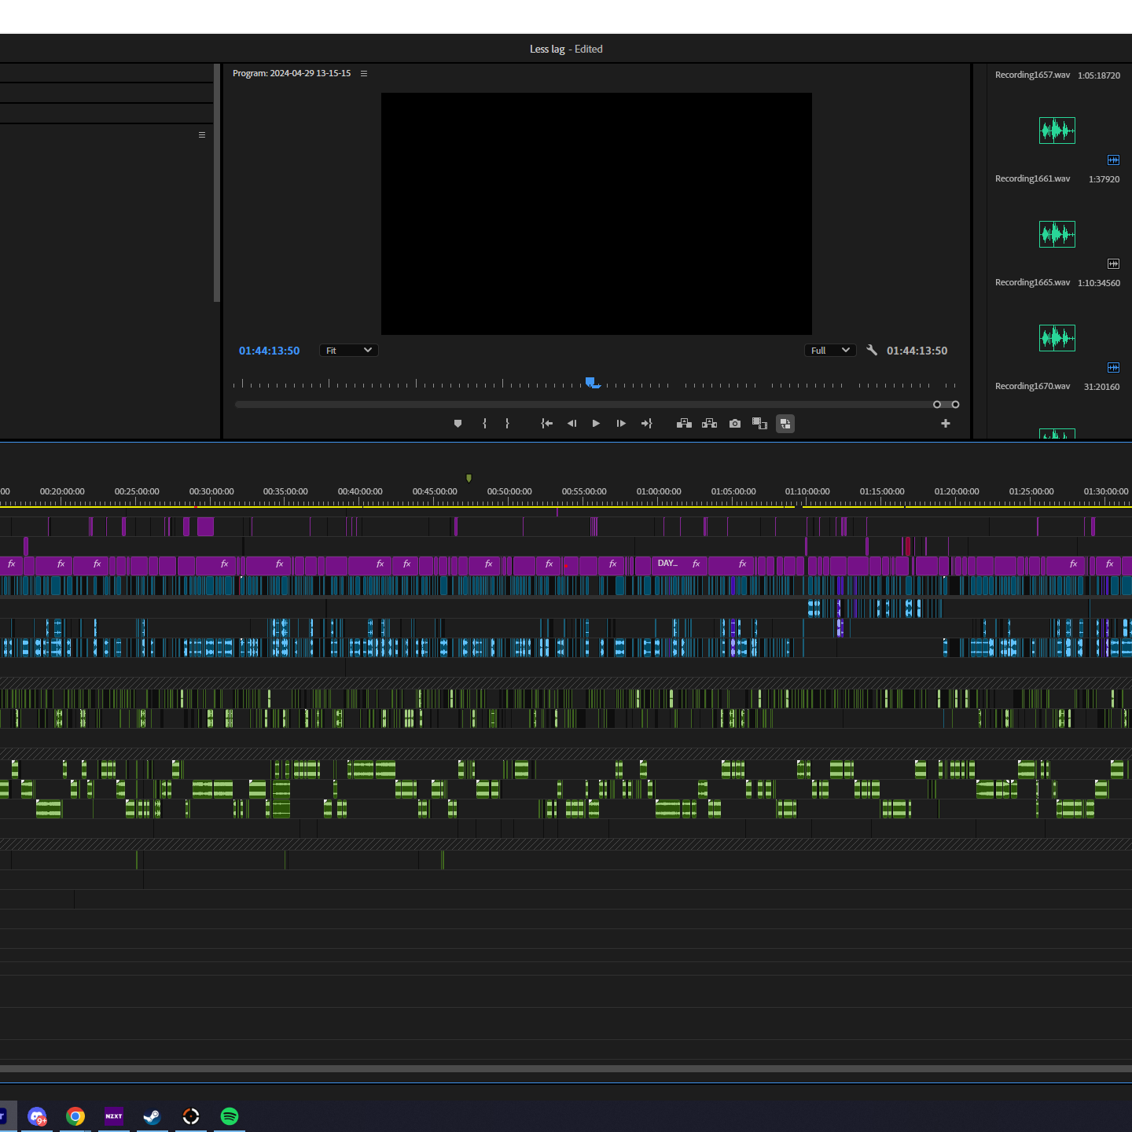Click the Extract edit icon
The width and height of the screenshot is (1132, 1132).
pos(709,424)
